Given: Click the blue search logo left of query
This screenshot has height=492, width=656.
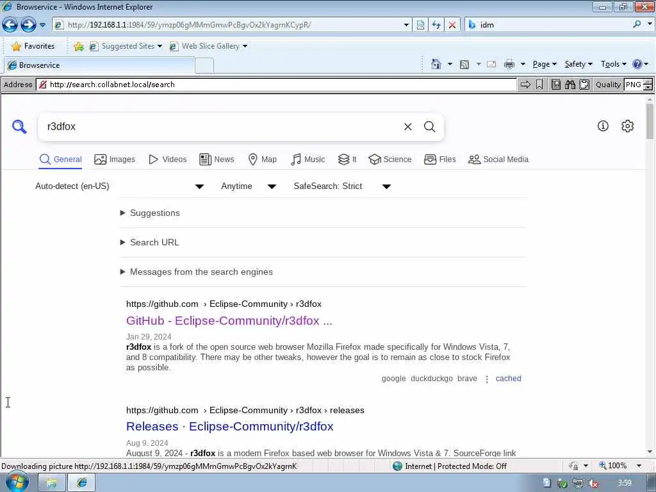Looking at the screenshot, I should (x=19, y=126).
